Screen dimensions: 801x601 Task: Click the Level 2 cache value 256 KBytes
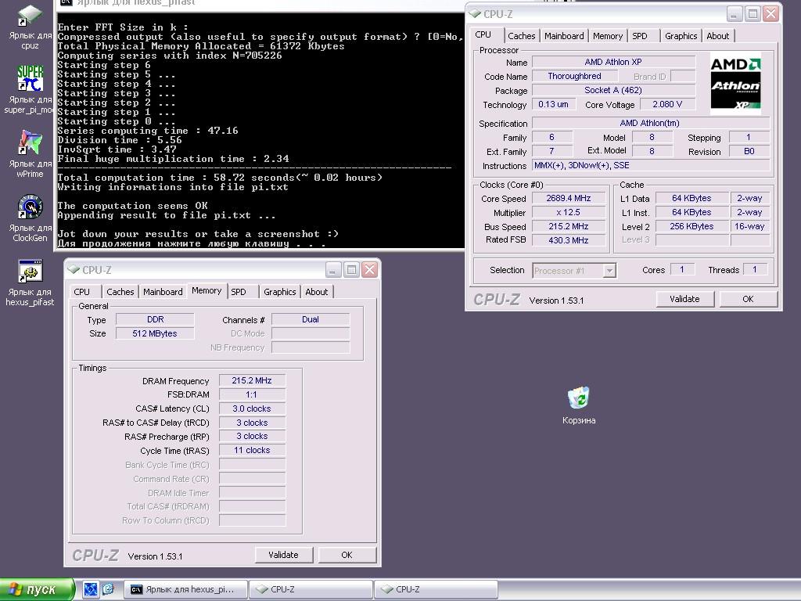tap(691, 226)
